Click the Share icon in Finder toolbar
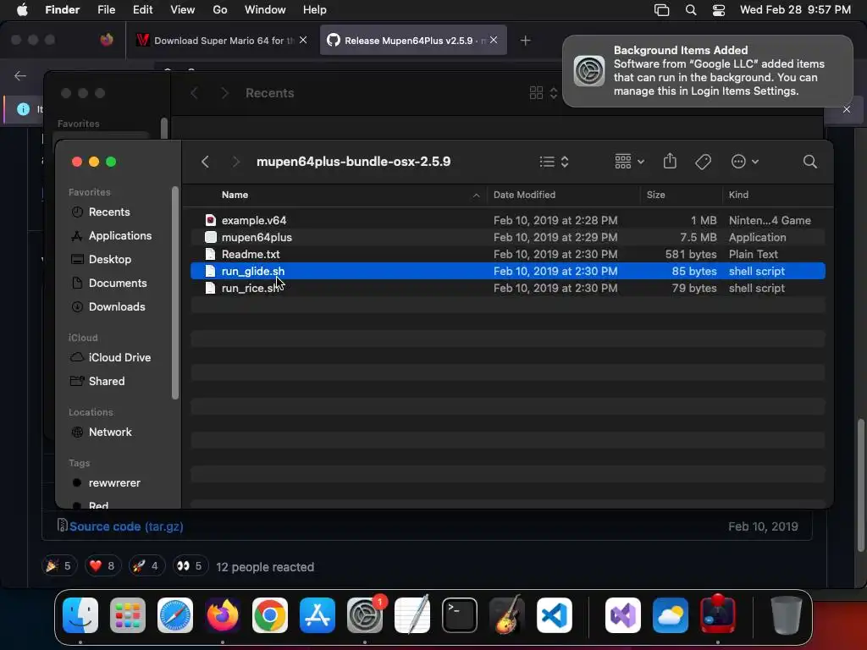The image size is (867, 650). point(670,161)
